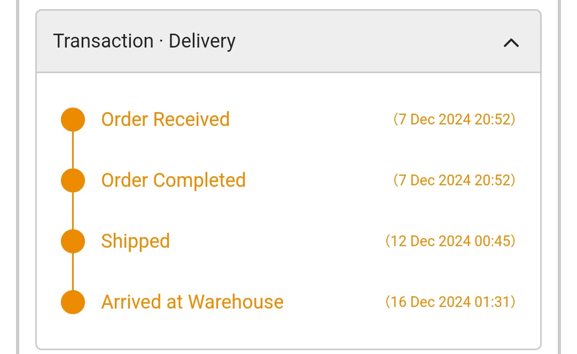Select the Shipped status label
The image size is (577, 354).
135,241
